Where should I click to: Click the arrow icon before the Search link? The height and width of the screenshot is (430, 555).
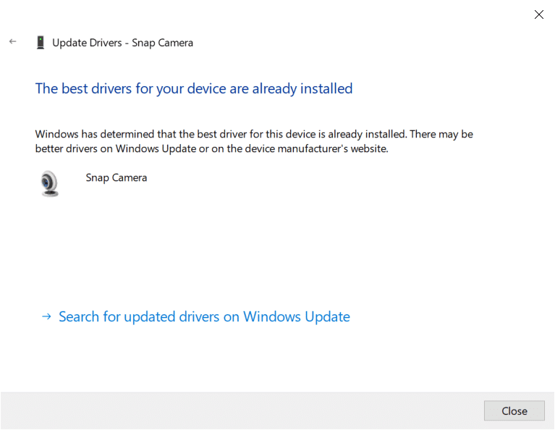[46, 316]
